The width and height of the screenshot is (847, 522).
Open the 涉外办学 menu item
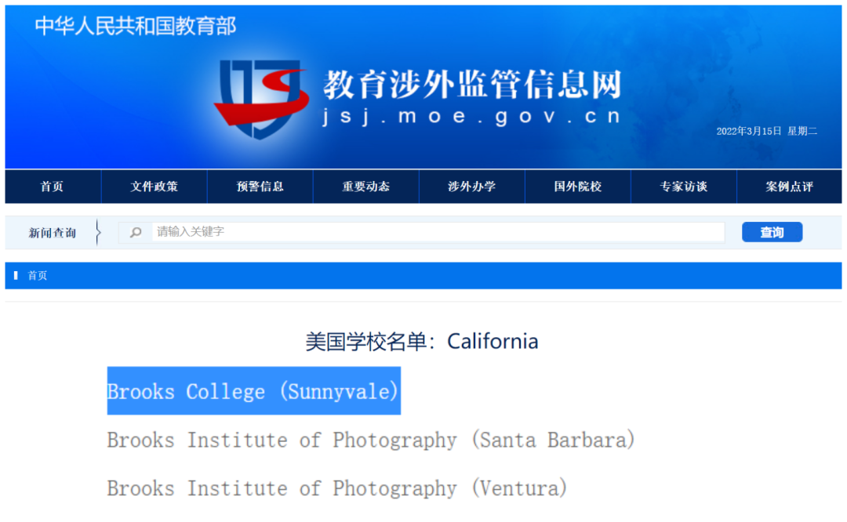(x=471, y=187)
